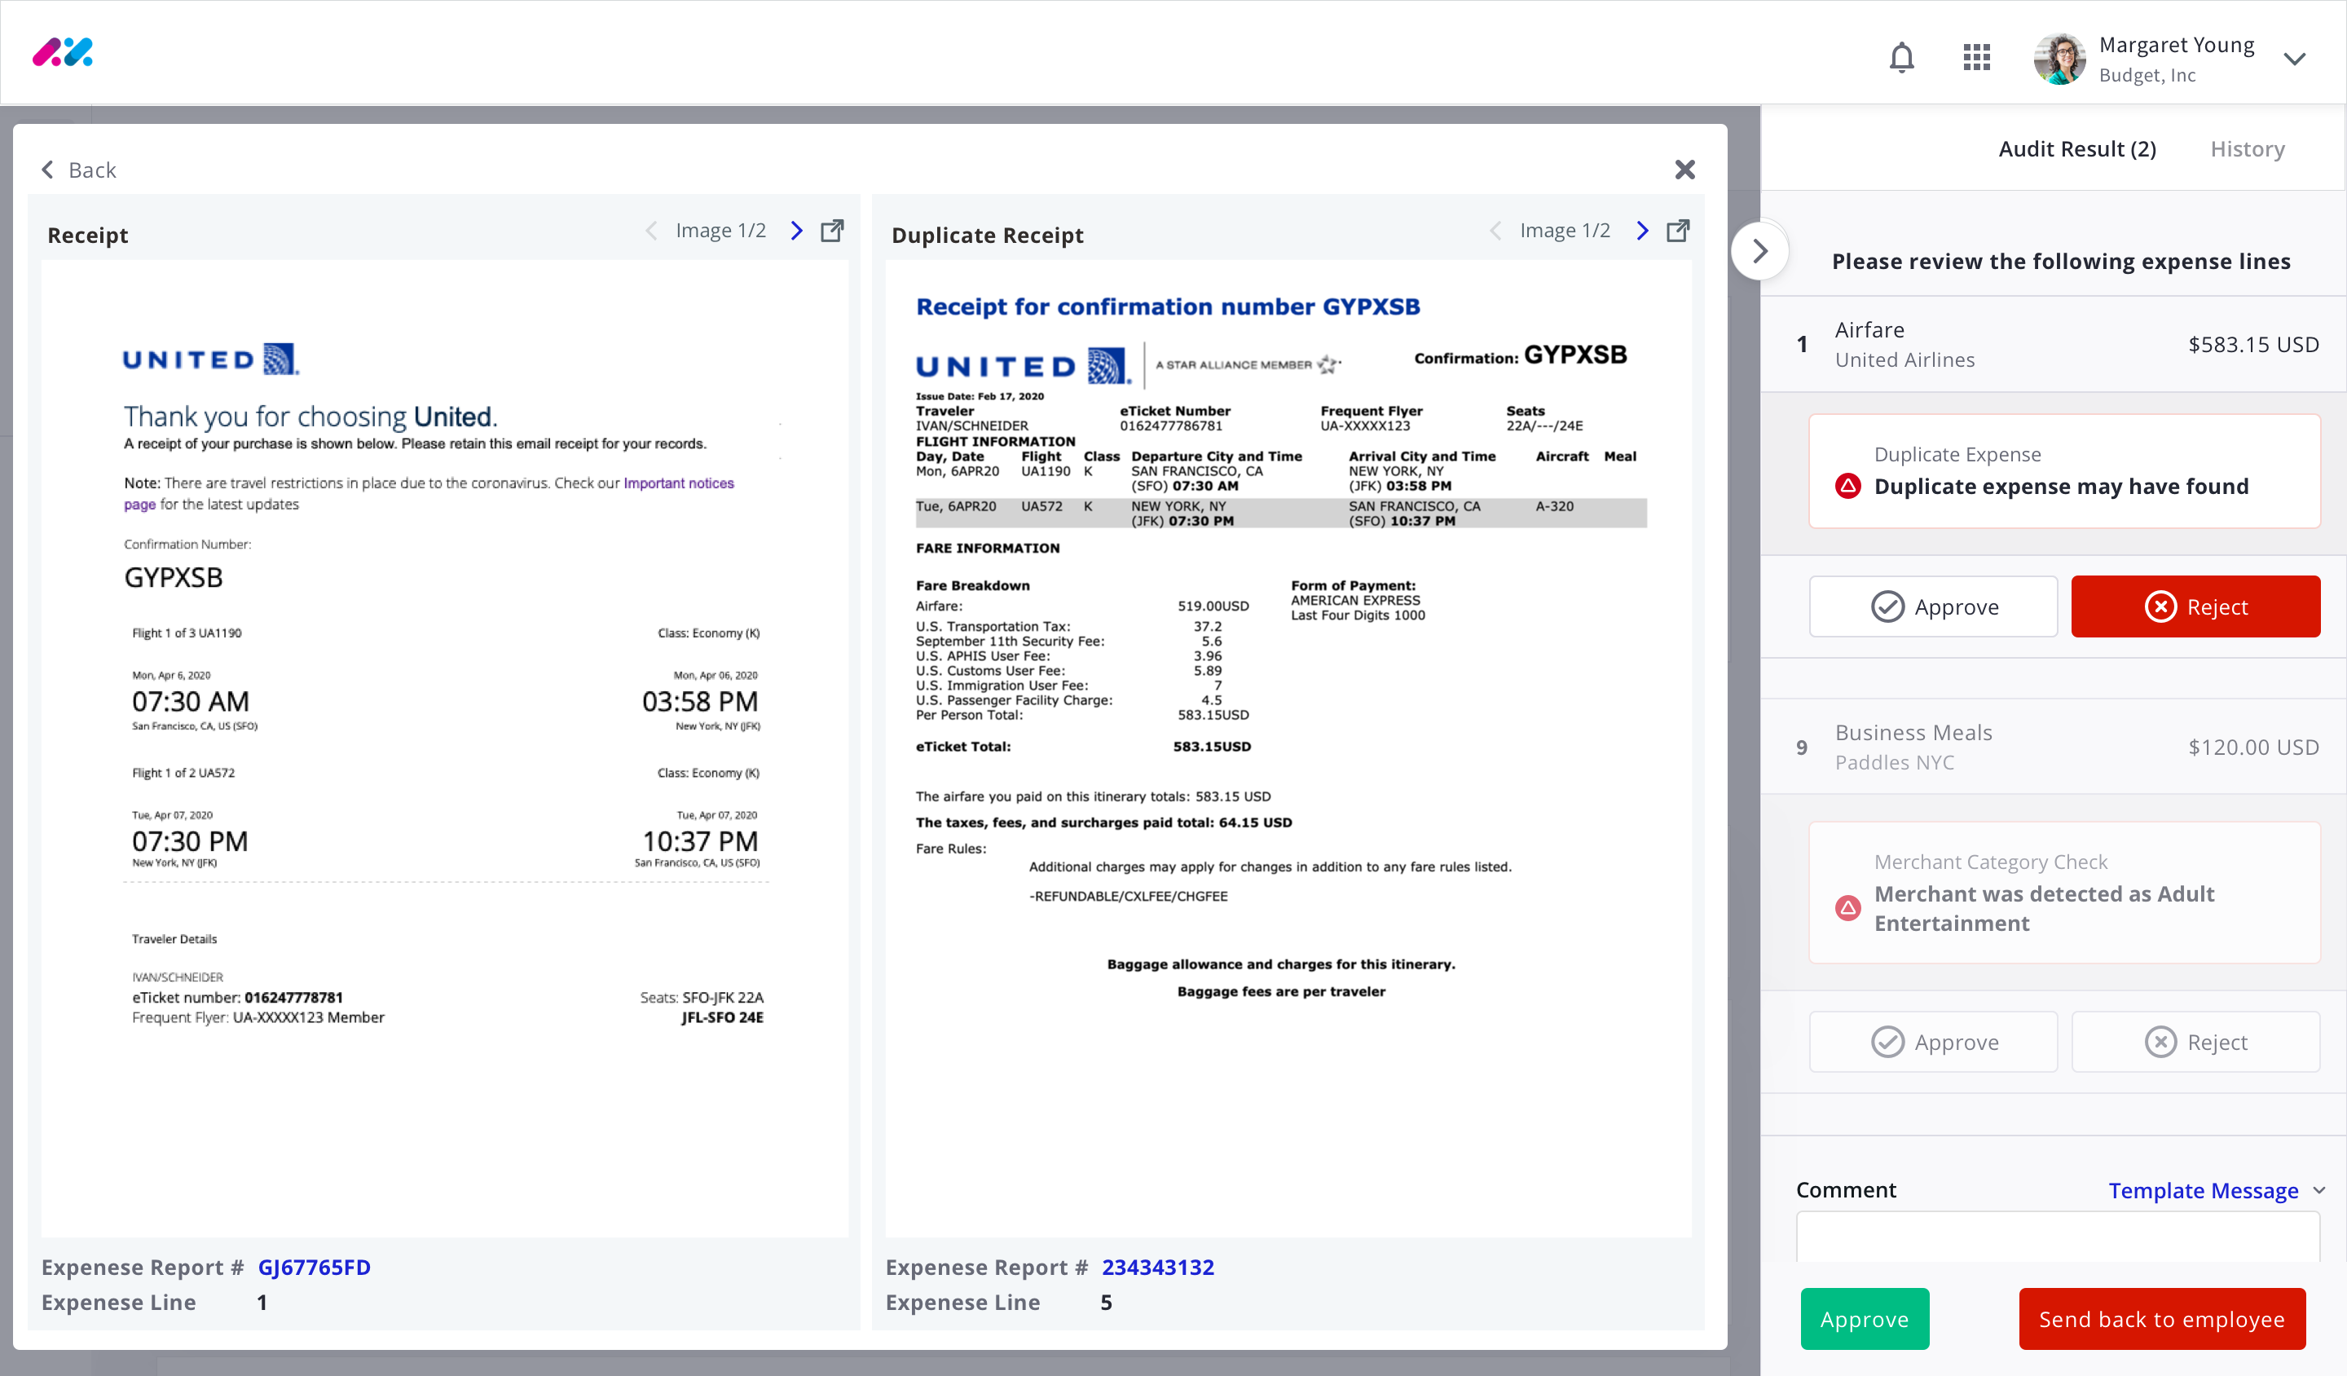Image resolution: width=2347 pixels, height=1376 pixels.
Task: Expand the user account dropdown arrow
Action: click(x=2295, y=59)
